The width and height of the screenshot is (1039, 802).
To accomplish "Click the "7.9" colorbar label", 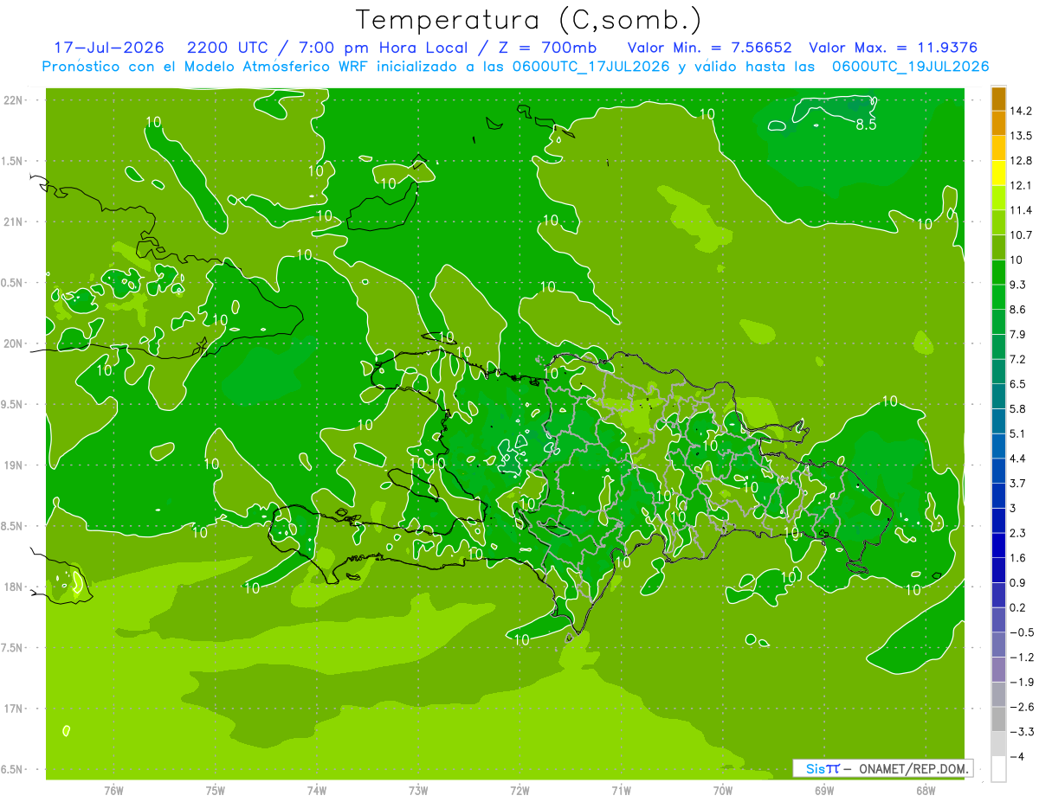I will 1018,334.
